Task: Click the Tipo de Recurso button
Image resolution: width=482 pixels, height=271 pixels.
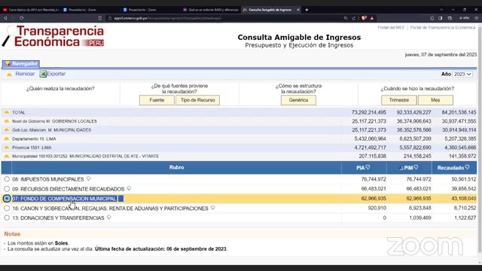Action: click(x=197, y=100)
